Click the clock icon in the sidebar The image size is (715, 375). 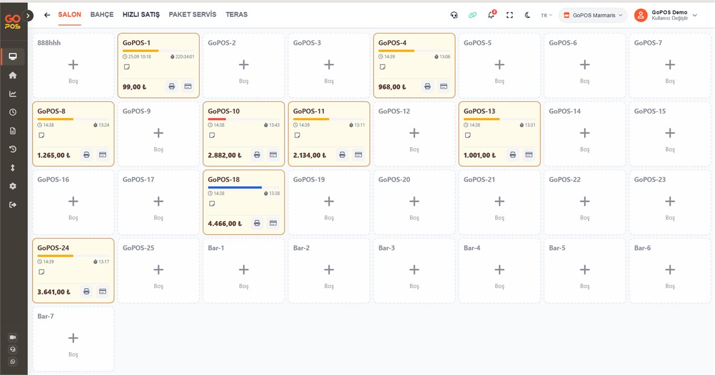click(x=13, y=112)
